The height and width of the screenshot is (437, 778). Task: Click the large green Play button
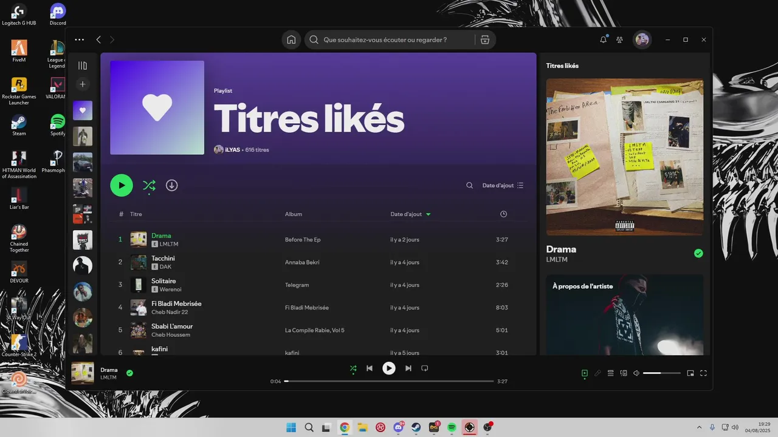coord(122,185)
